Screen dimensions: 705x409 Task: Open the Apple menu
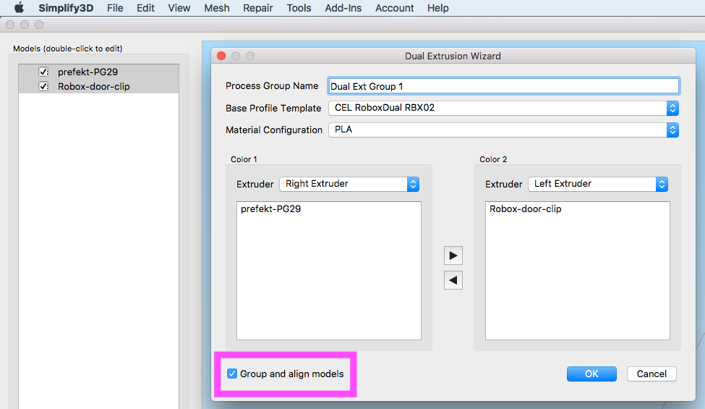pos(19,8)
